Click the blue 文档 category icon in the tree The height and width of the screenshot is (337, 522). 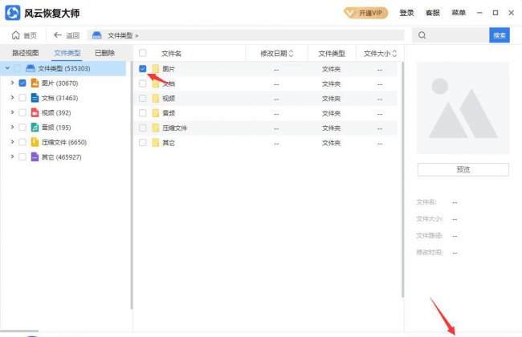[x=35, y=98]
